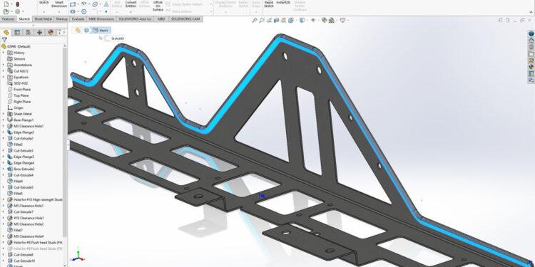The image size is (535, 267).
Task: Click the feature tree vertical scrollbar
Action: pos(65,143)
